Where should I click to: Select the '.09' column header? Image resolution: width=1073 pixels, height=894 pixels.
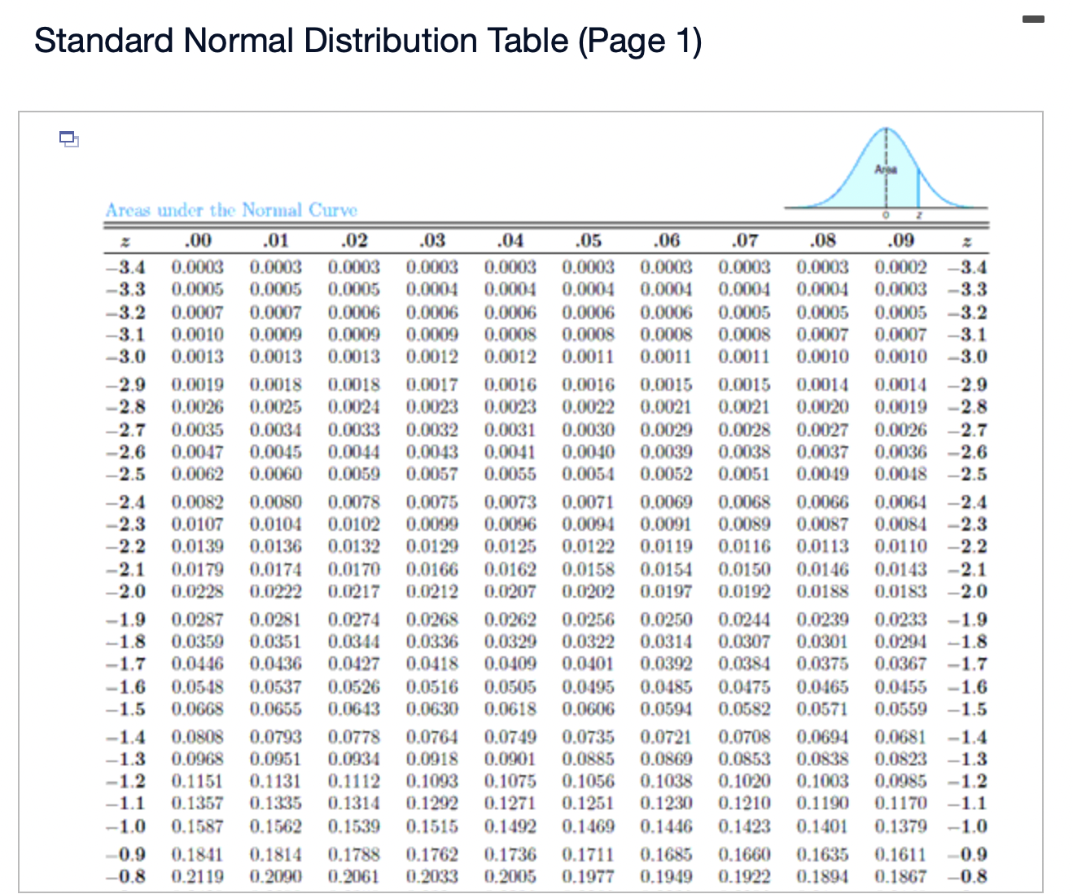point(899,239)
